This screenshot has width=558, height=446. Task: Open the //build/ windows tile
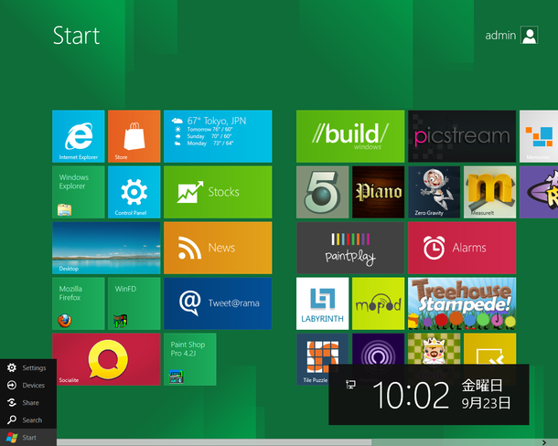(x=350, y=136)
